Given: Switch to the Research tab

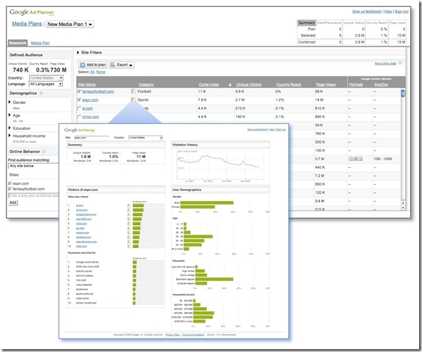Looking at the screenshot, I should click(18, 43).
